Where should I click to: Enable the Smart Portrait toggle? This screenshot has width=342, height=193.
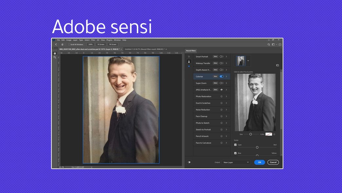[221, 56]
